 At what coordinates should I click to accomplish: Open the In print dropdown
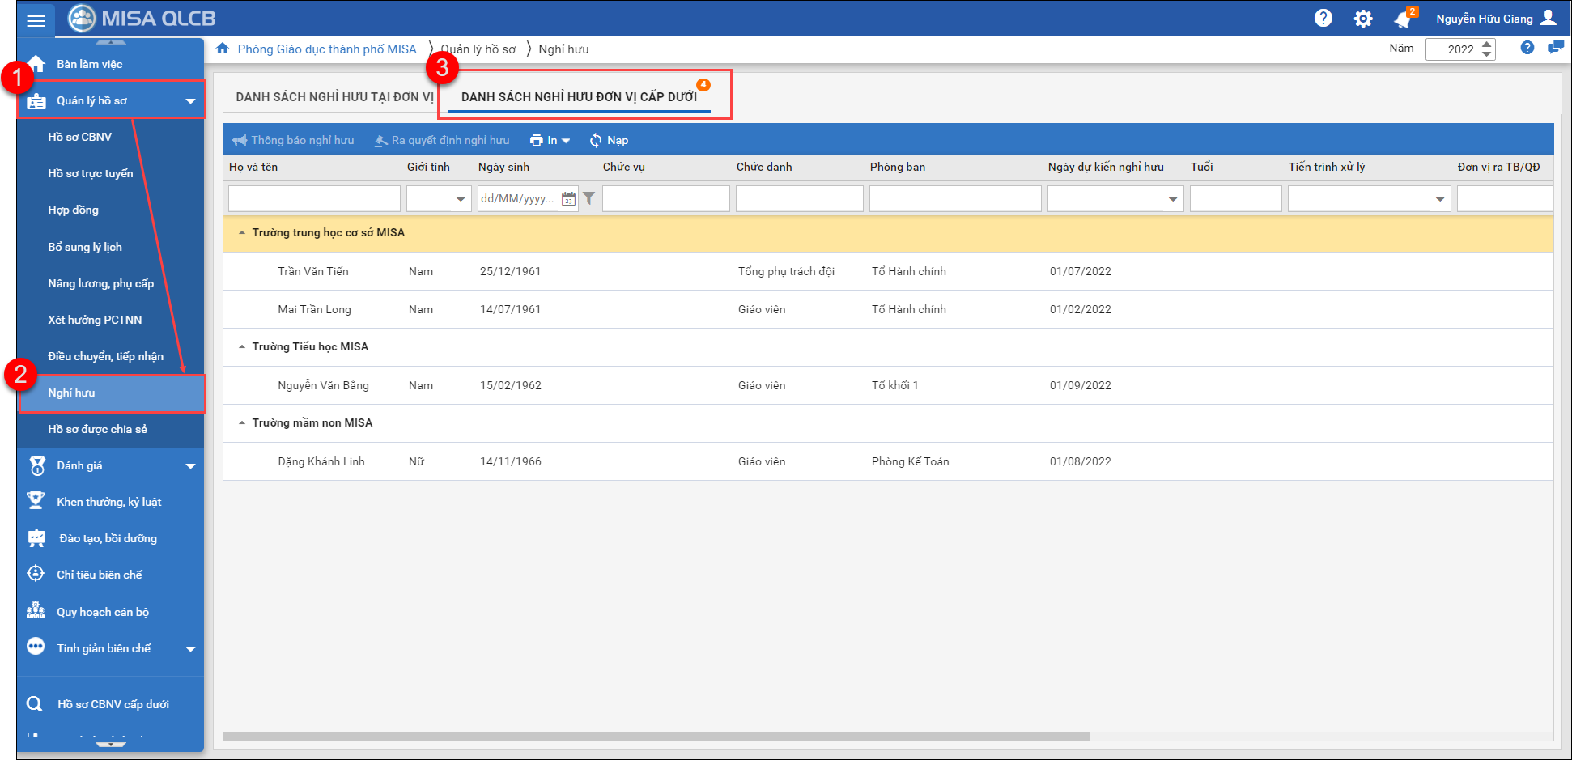point(550,141)
